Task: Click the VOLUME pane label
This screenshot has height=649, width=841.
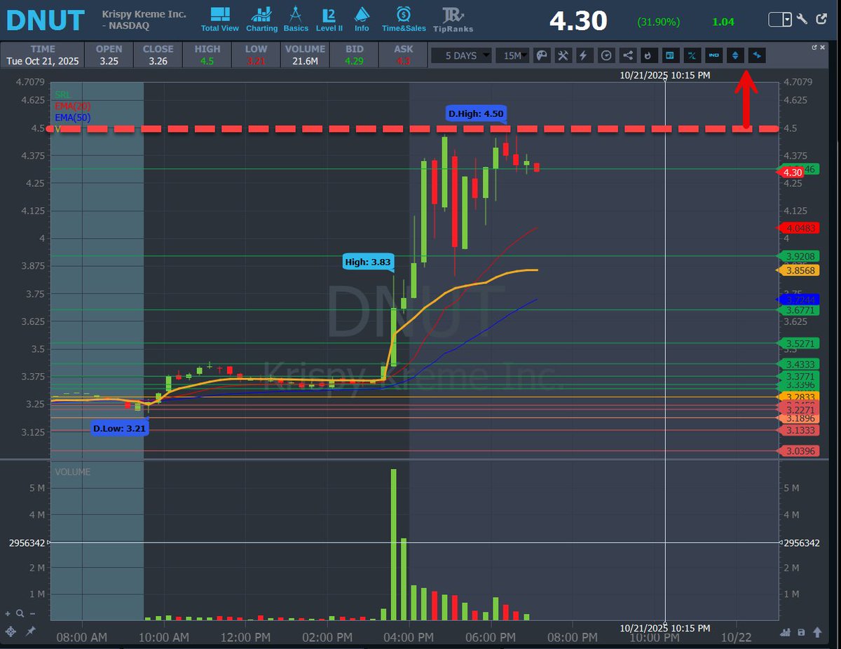Action: pos(73,473)
